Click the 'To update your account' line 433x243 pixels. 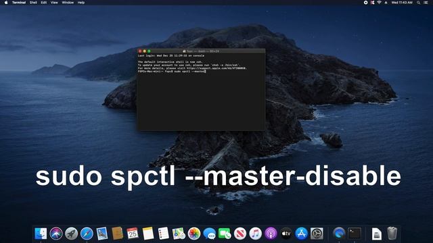(189, 65)
